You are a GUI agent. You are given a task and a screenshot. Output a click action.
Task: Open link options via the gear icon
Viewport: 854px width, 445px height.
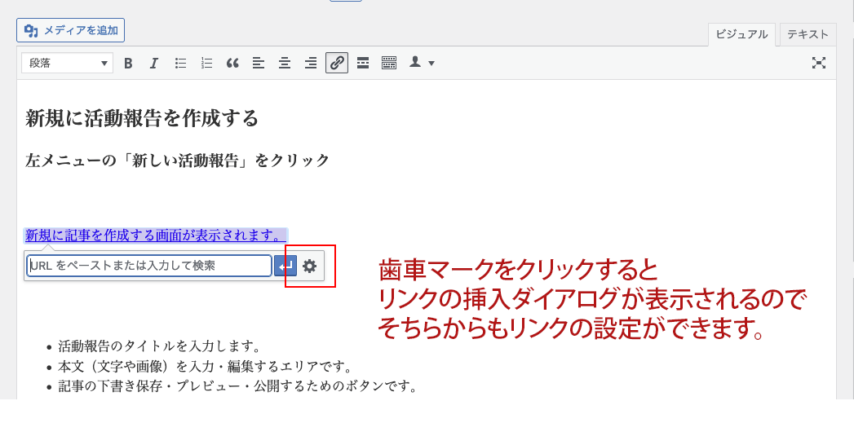[x=309, y=266]
